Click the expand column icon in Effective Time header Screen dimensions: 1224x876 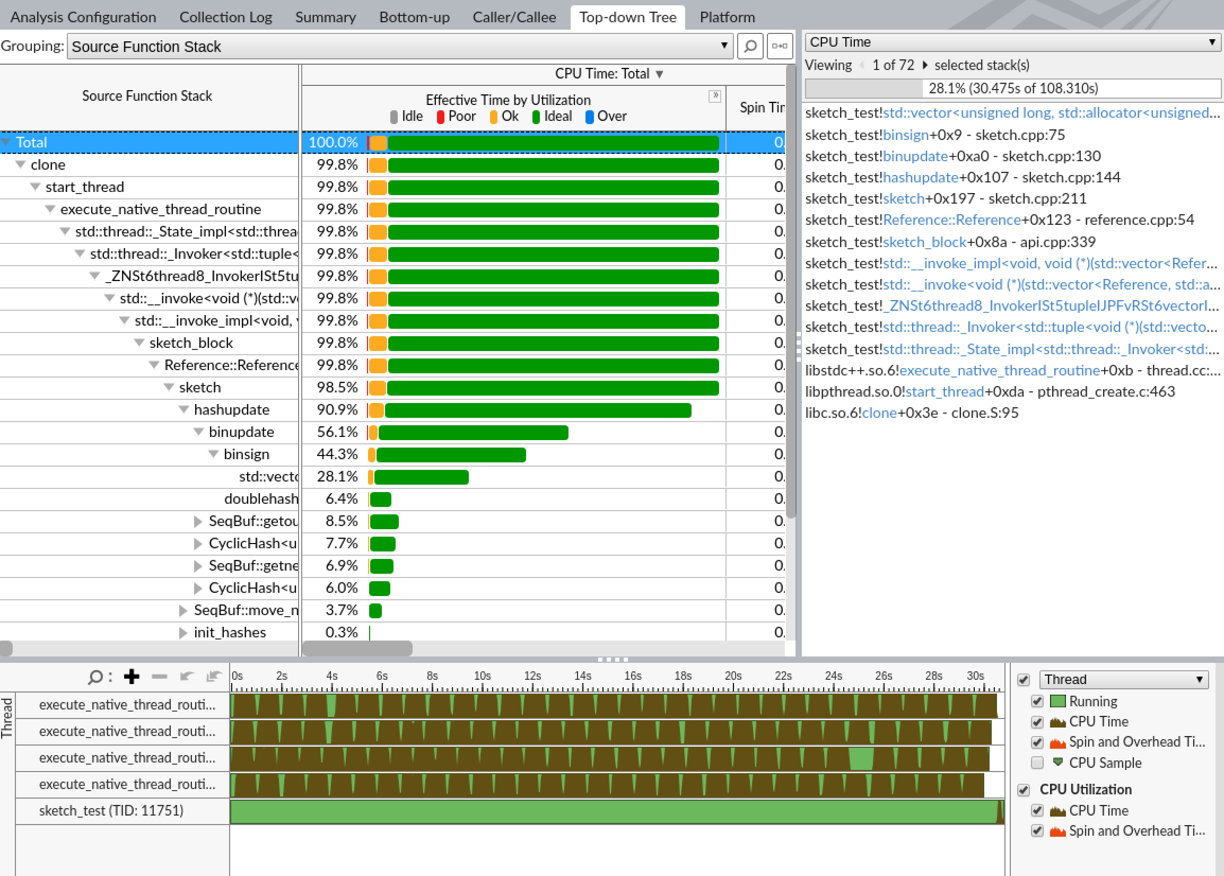point(716,95)
